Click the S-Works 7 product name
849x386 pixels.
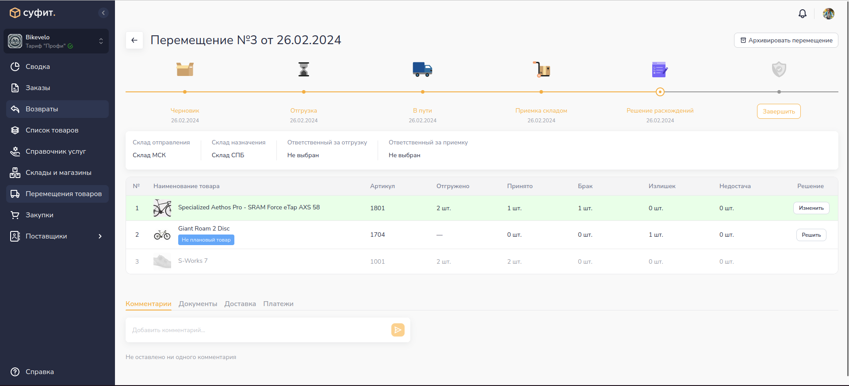(x=193, y=261)
